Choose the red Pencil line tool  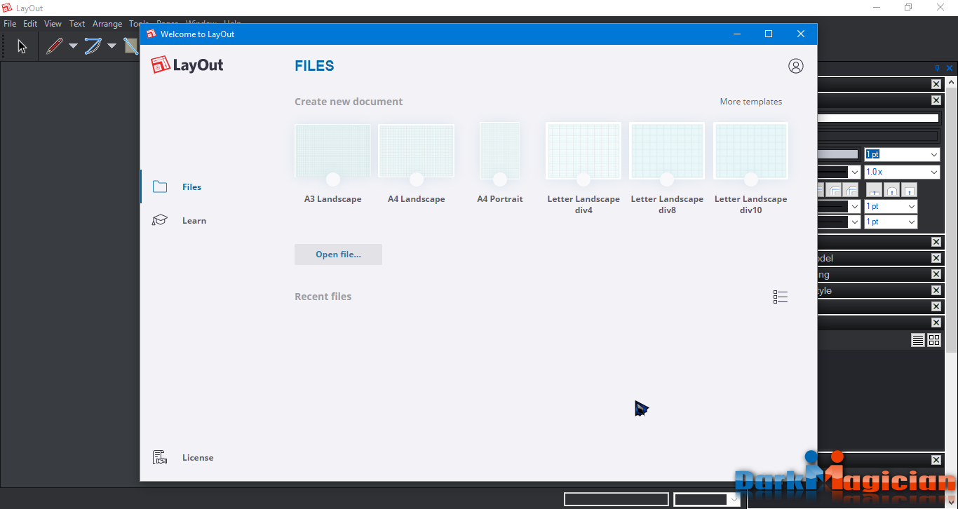tap(55, 46)
